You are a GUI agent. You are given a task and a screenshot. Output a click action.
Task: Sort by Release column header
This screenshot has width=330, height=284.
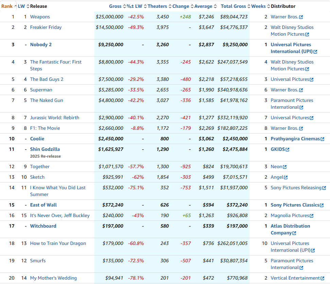(x=38, y=6)
